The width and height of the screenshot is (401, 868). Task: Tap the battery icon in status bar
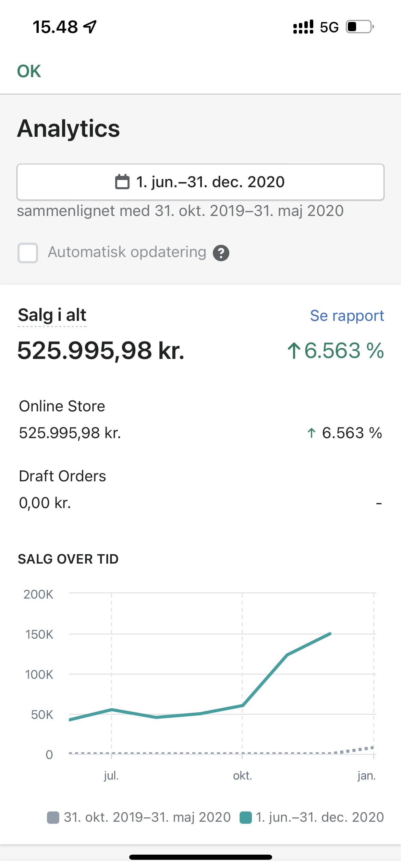click(359, 27)
